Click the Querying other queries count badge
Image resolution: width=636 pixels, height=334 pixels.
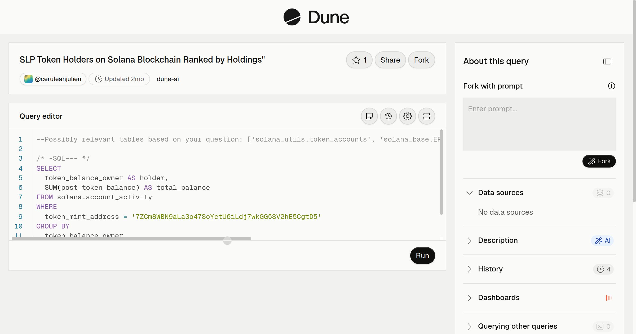point(603,326)
